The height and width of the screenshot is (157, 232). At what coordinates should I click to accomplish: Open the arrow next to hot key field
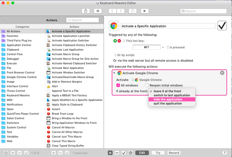tap(163, 47)
